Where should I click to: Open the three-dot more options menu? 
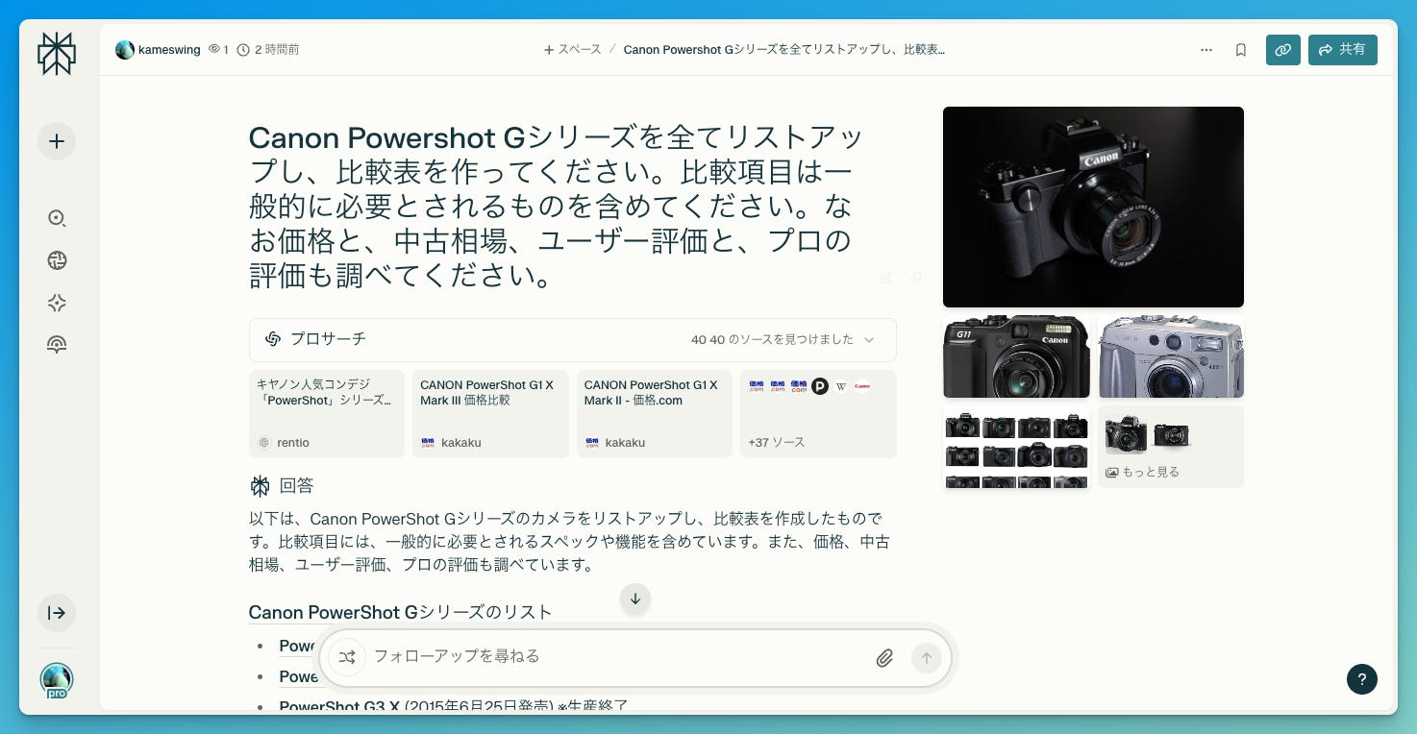pos(1206,50)
